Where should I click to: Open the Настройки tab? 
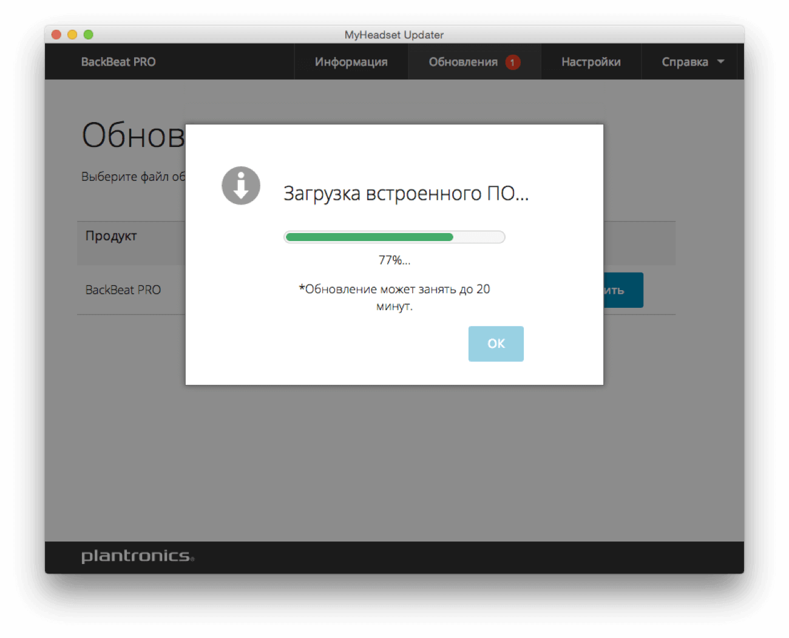pyautogui.click(x=591, y=61)
